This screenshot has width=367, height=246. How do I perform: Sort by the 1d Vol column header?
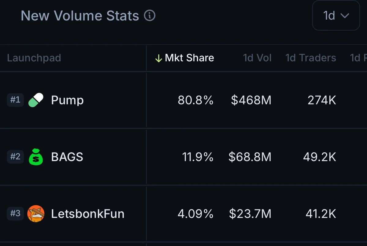pos(257,58)
